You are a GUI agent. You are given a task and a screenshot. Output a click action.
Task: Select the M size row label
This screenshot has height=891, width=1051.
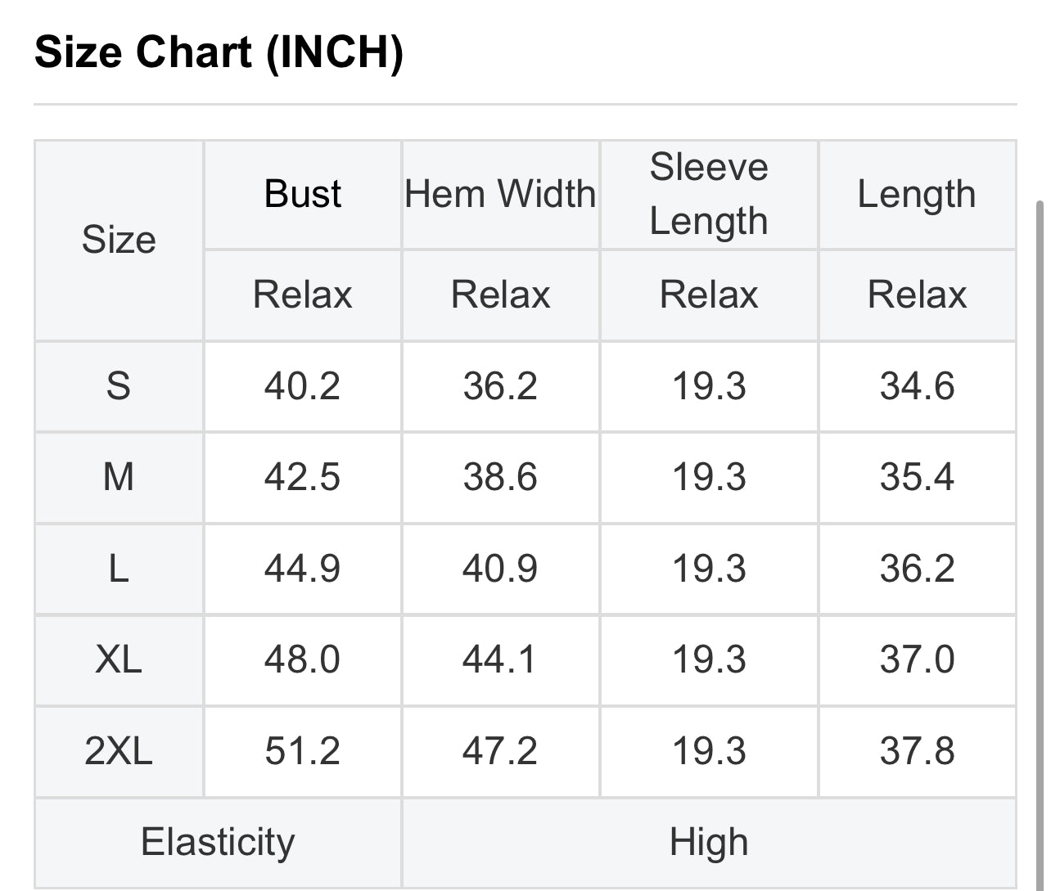[x=119, y=477]
